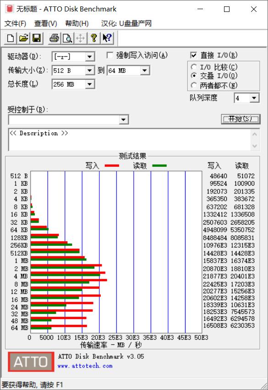Open the 文件(F) menu
Image resolution: width=268 pixels, height=390 pixels.
pos(15,24)
